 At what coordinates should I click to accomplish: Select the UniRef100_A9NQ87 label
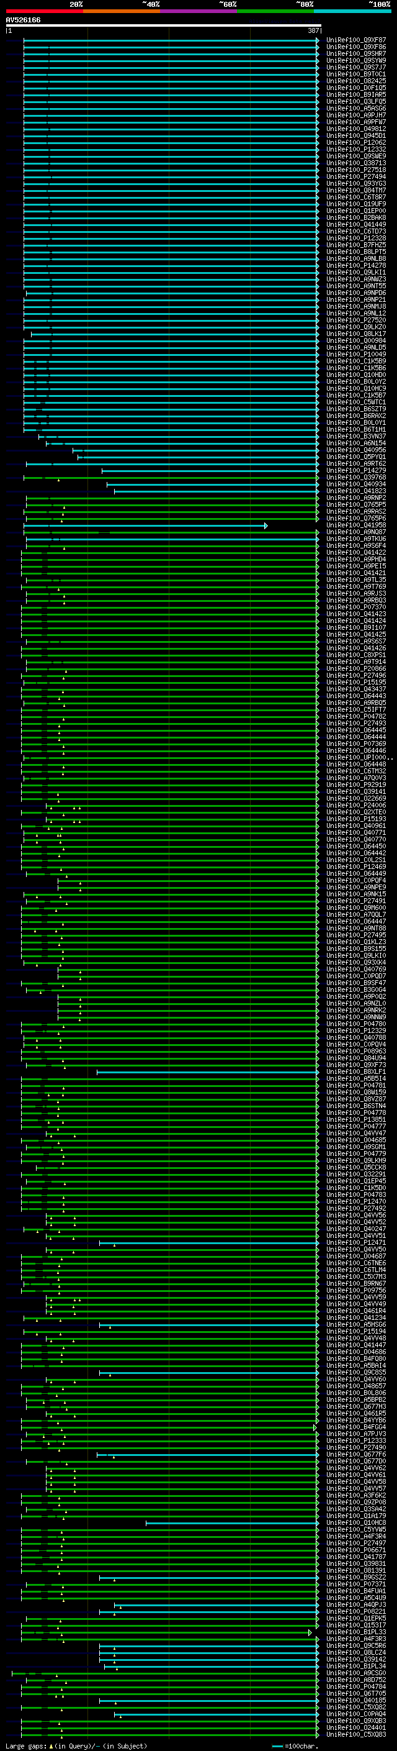pos(356,532)
